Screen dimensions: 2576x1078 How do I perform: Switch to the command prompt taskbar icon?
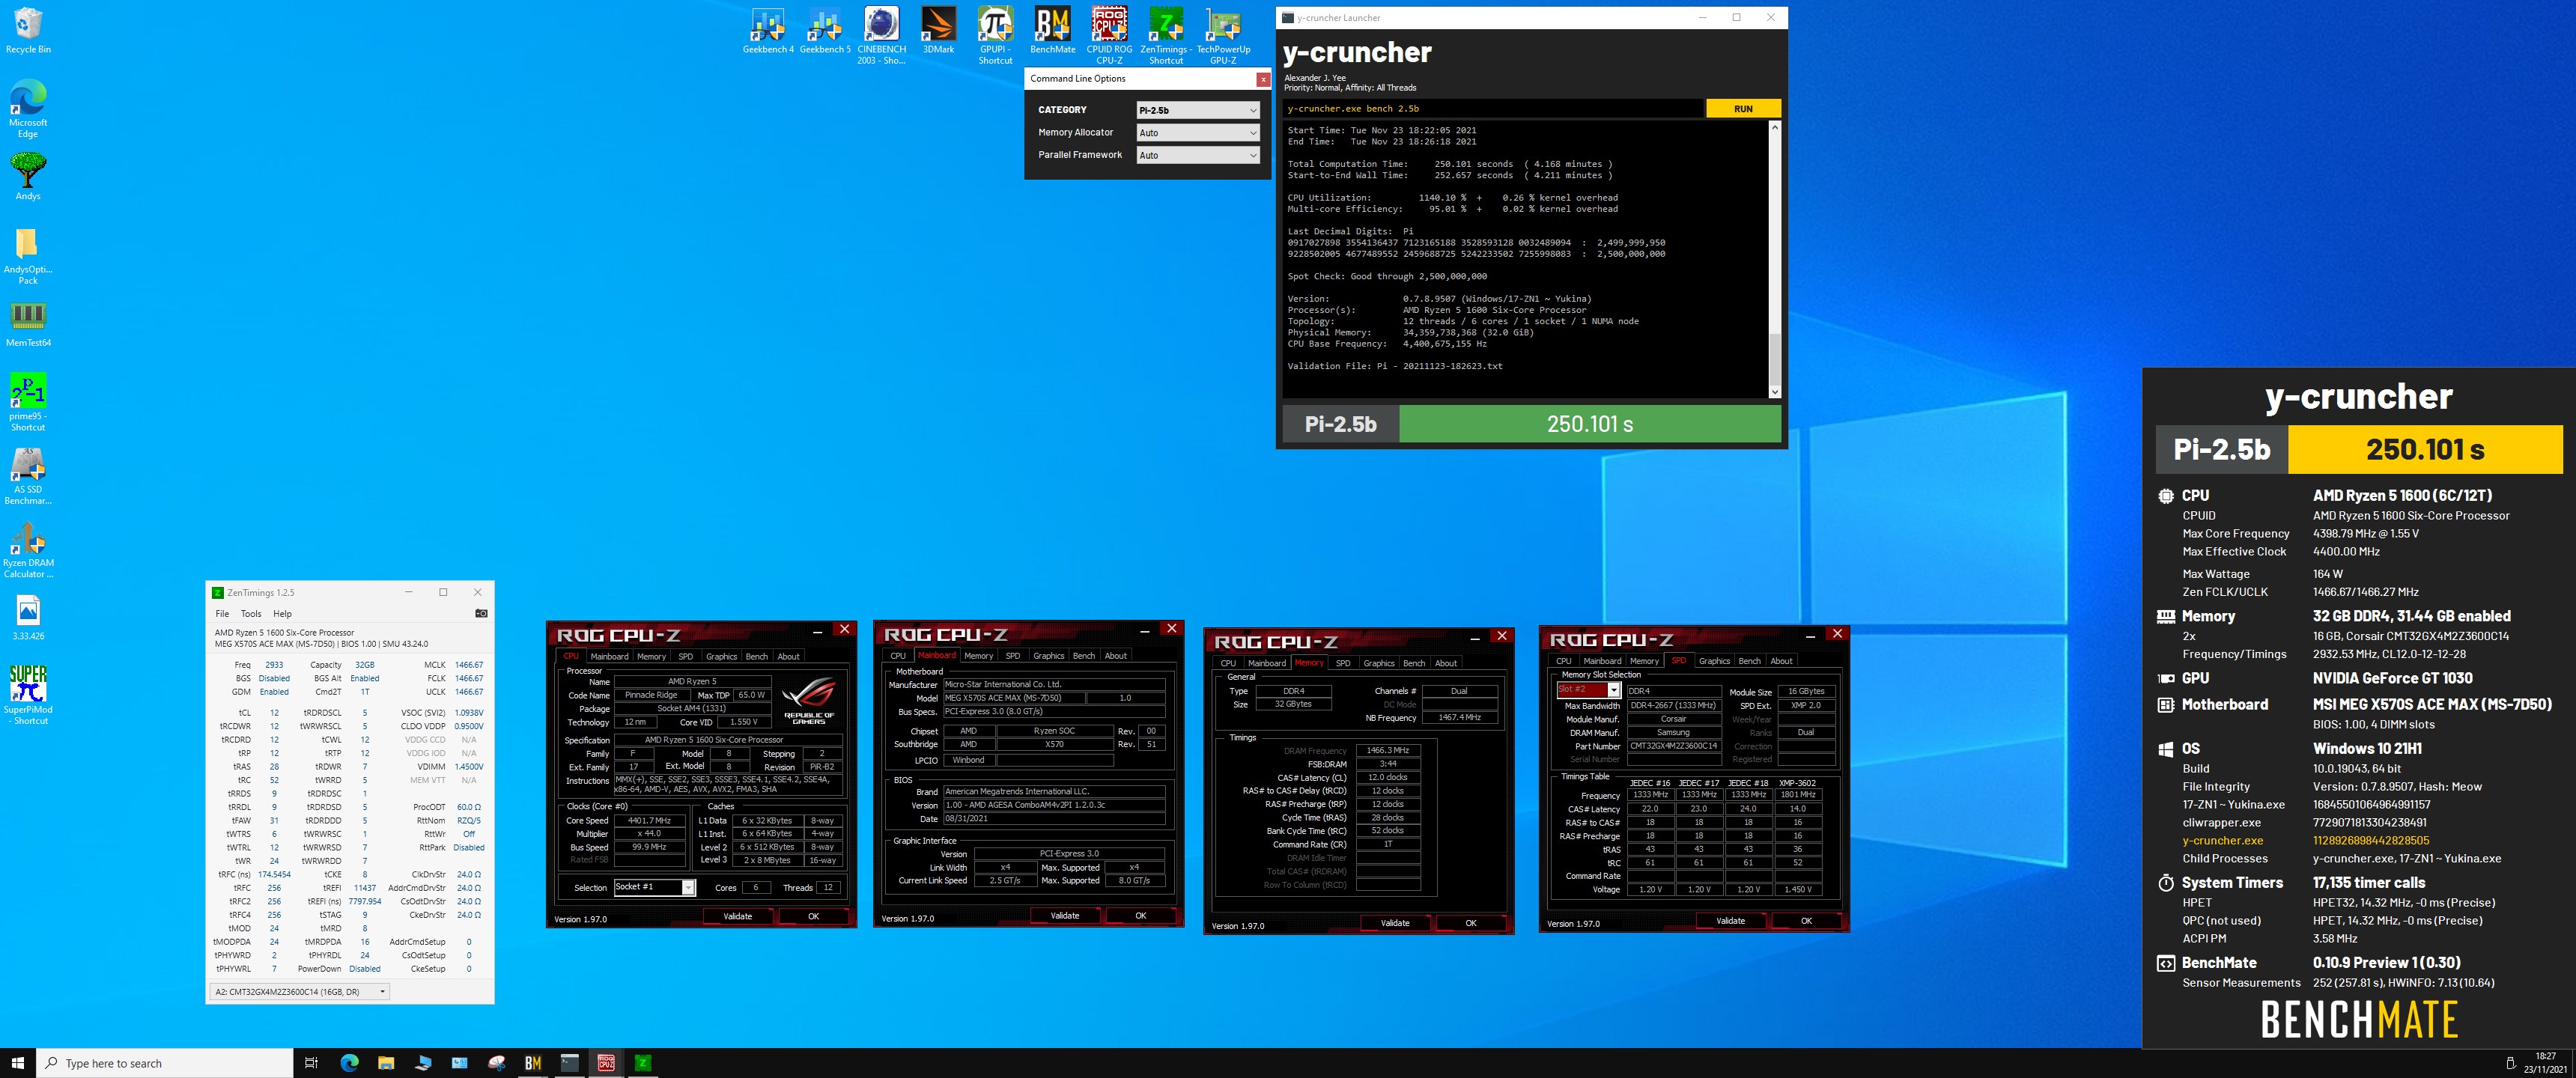[x=570, y=1063]
